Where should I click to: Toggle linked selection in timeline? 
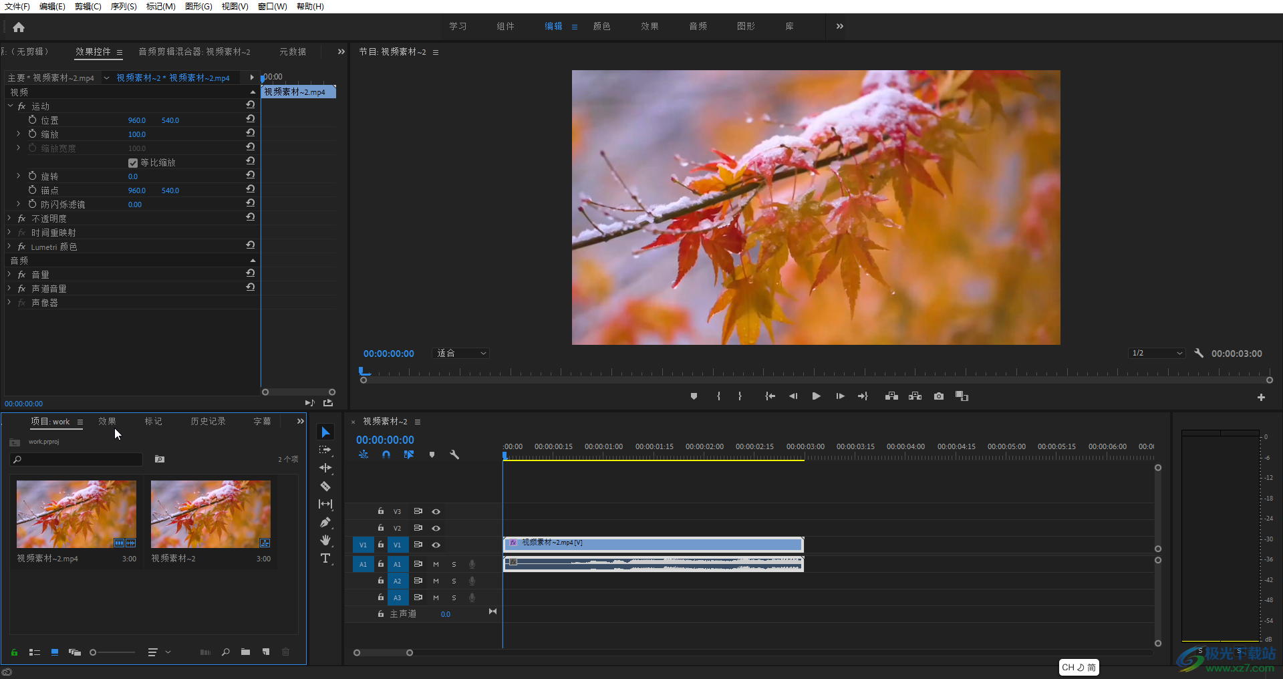409,454
